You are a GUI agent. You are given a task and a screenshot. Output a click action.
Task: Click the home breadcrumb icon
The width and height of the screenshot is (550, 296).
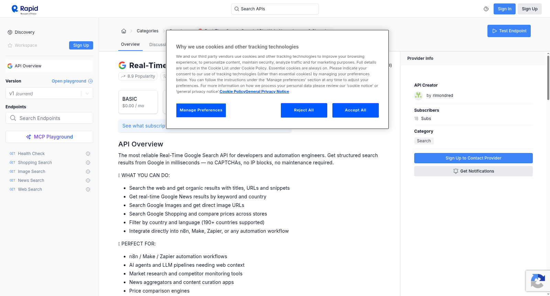(124, 31)
